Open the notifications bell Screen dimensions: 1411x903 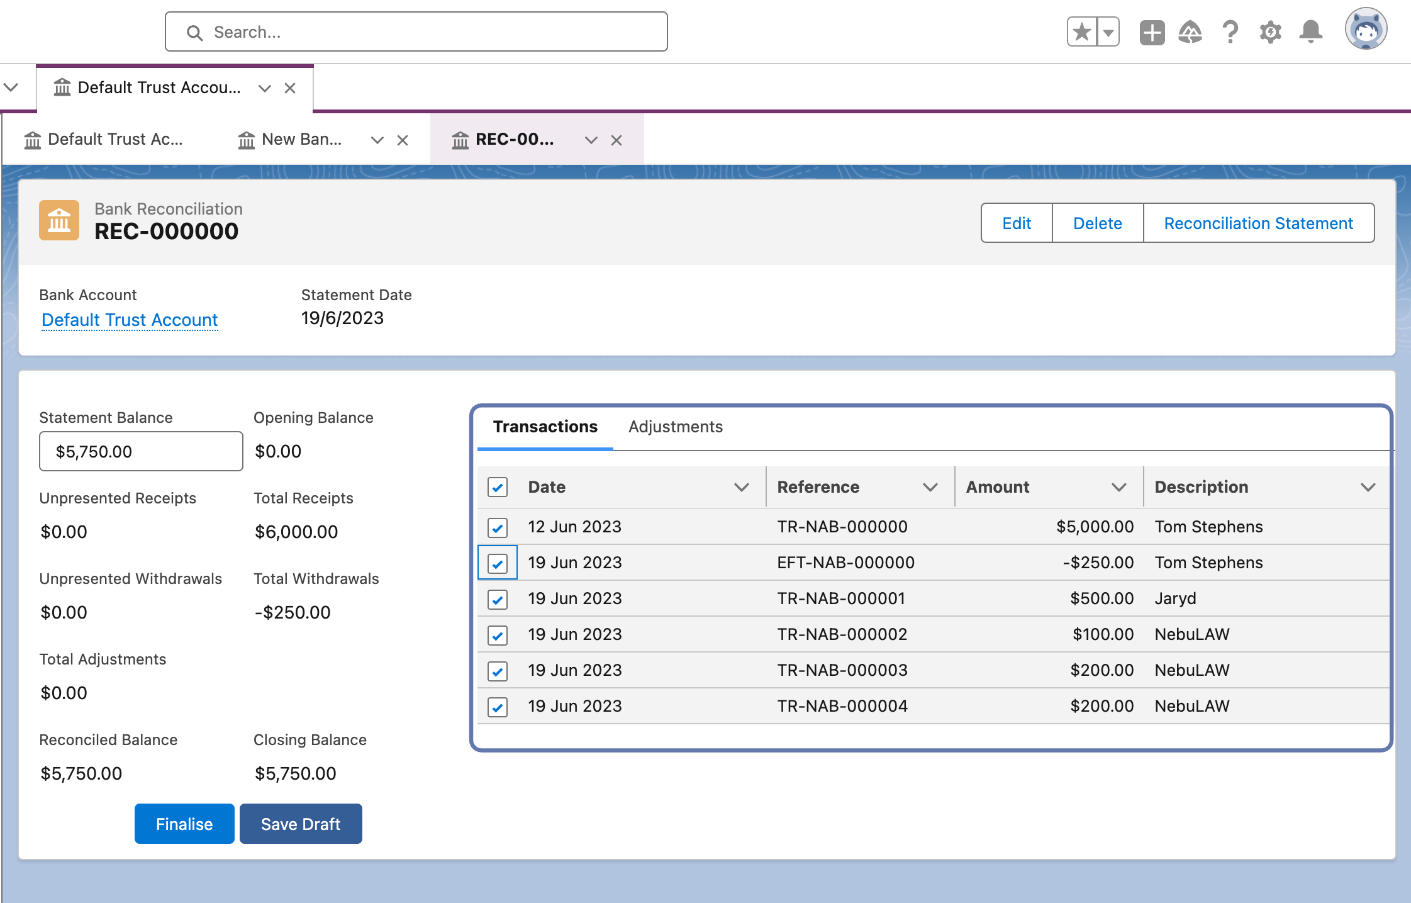pos(1311,32)
